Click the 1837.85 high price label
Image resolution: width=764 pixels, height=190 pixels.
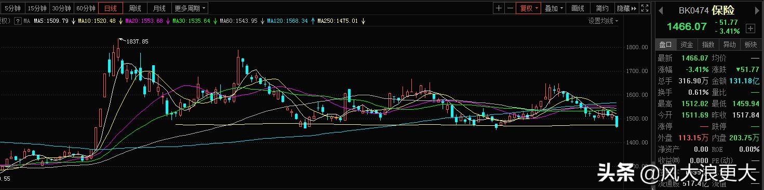[x=137, y=41]
